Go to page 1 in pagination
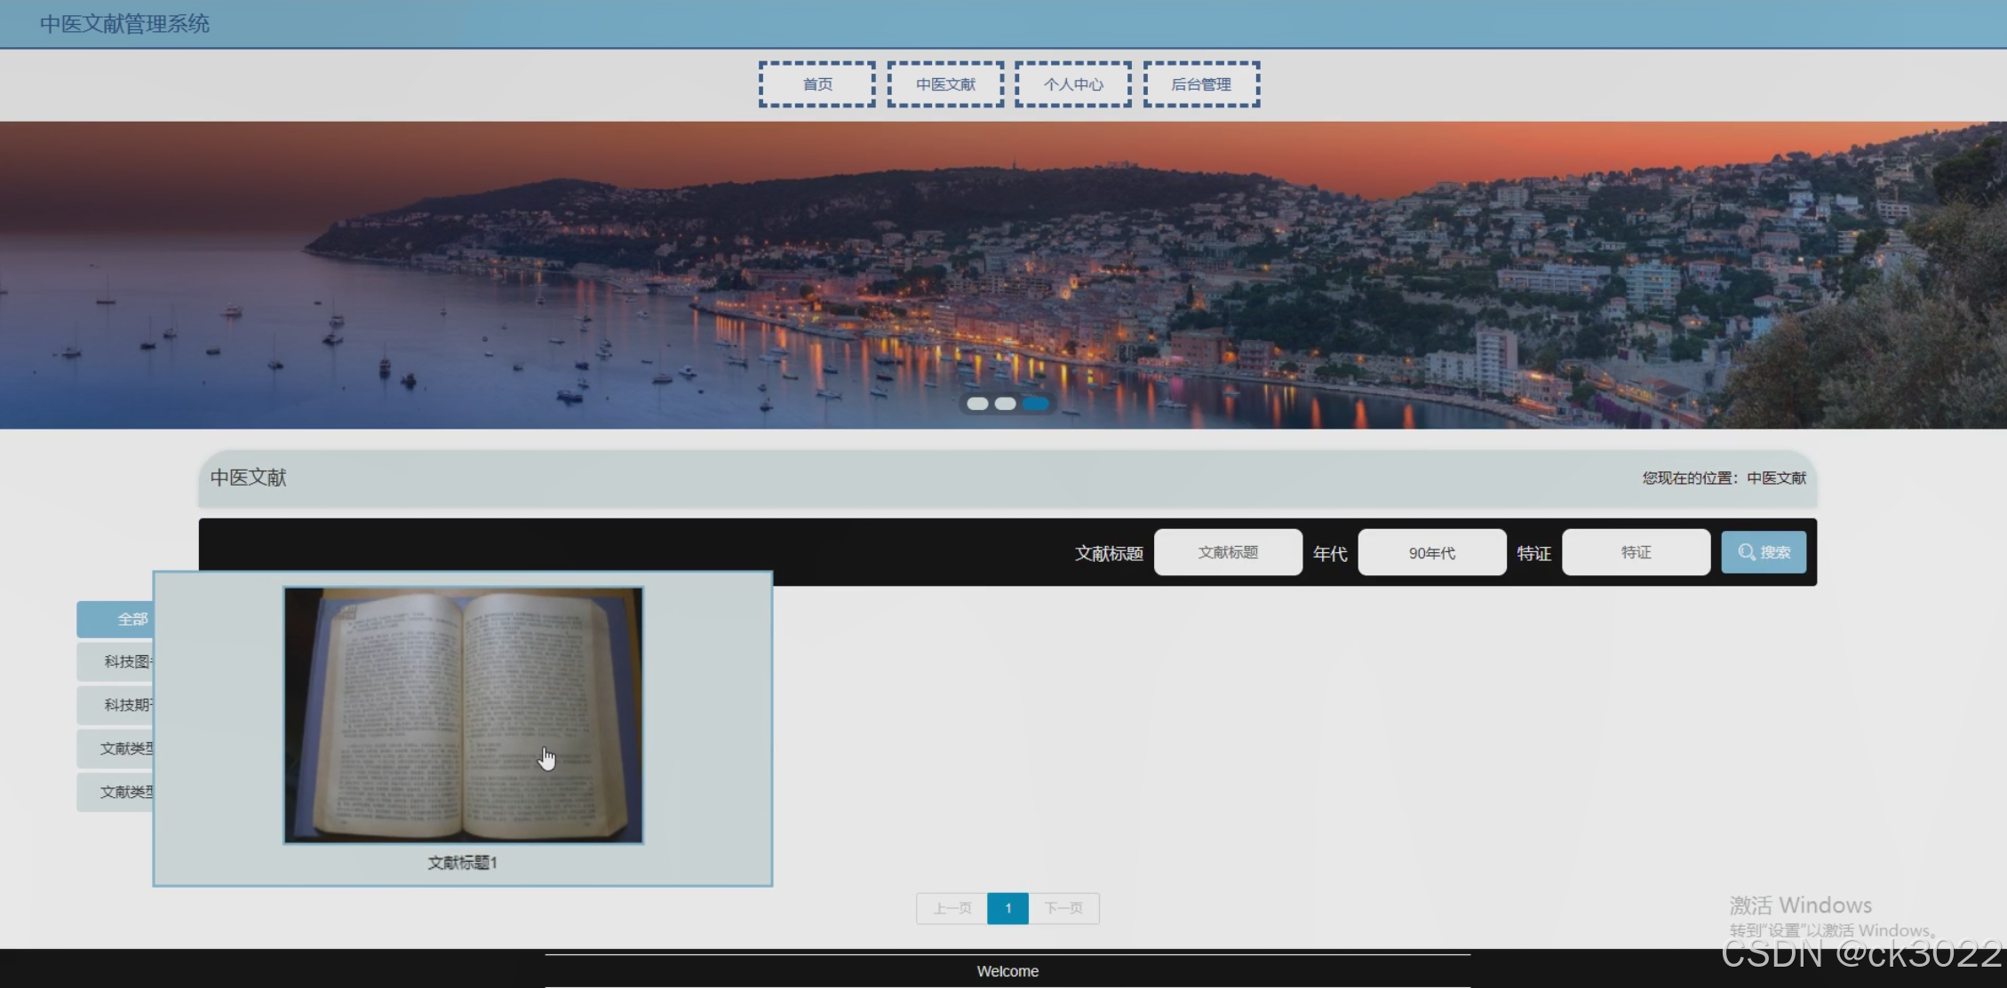This screenshot has width=2007, height=988. [x=1007, y=908]
